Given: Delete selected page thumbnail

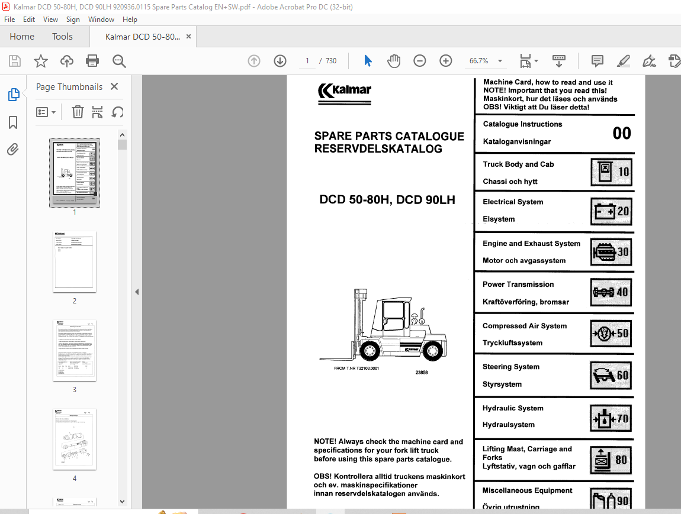Looking at the screenshot, I should coord(78,112).
